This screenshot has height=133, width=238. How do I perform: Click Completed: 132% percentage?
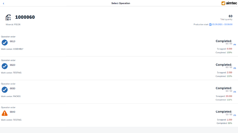tap(229, 100)
